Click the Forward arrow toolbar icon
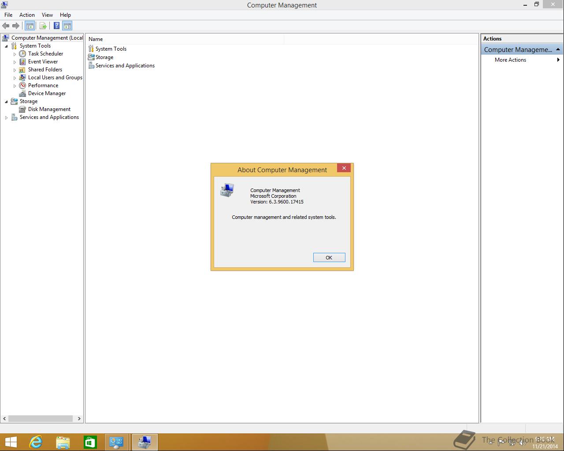Image resolution: width=564 pixels, height=451 pixels. 16,26
